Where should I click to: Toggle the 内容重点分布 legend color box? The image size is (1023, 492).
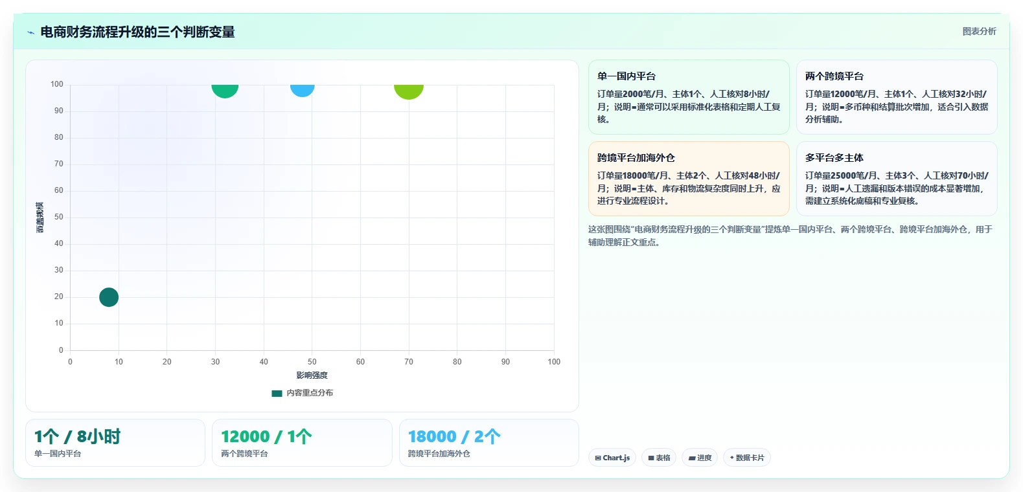click(x=277, y=393)
